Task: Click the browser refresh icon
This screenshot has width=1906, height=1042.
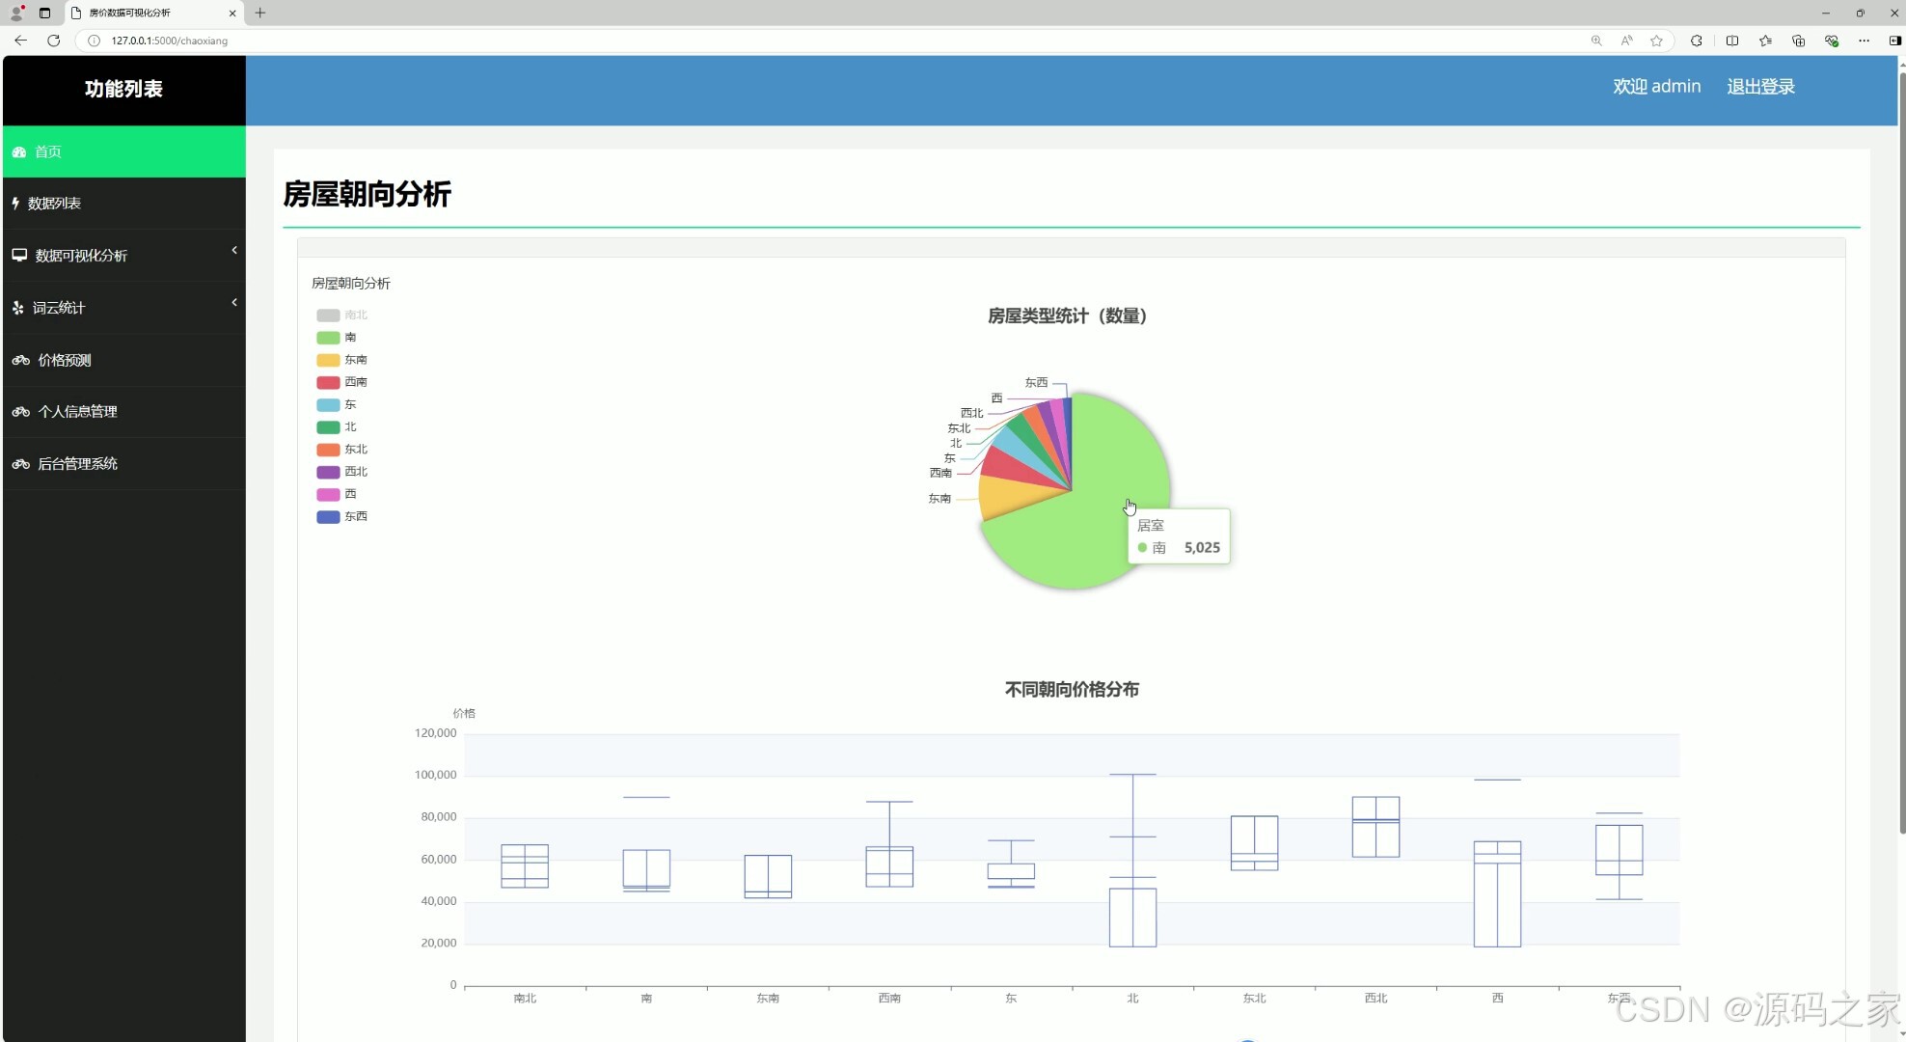Action: coord(54,41)
